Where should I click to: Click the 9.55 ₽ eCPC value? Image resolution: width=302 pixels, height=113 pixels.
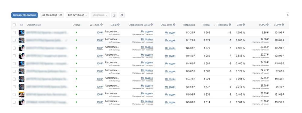tap(265, 32)
